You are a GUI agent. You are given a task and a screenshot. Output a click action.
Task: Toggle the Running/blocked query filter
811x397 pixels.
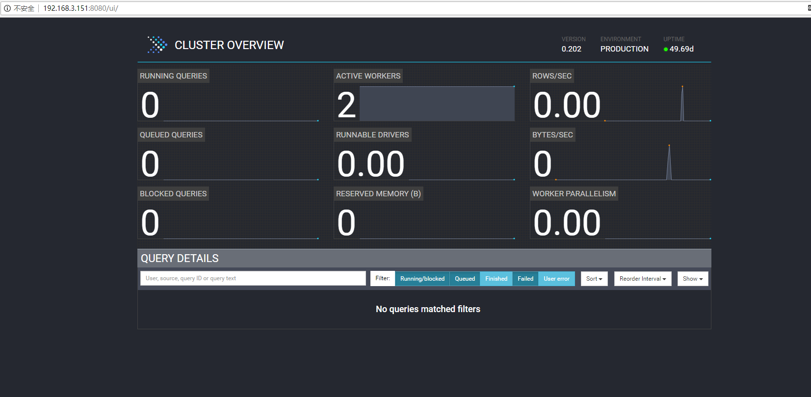(422, 279)
